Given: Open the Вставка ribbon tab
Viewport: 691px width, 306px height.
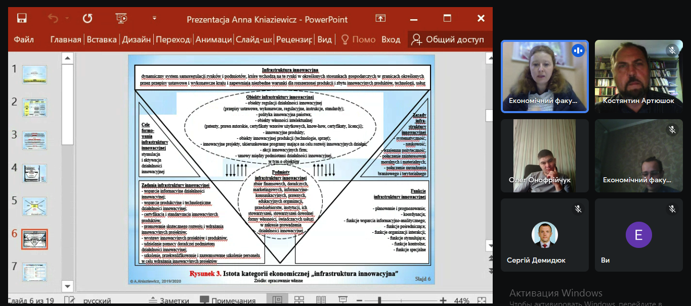Looking at the screenshot, I should 102,39.
